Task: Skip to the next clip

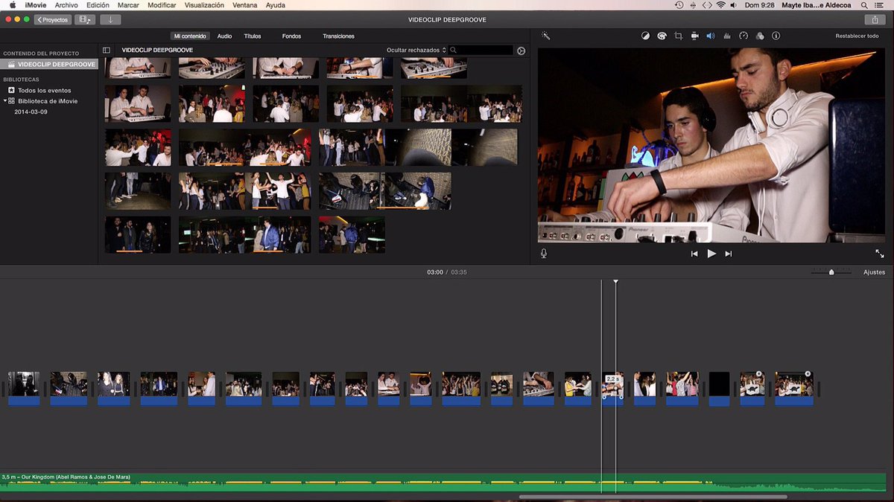Action: 729,254
